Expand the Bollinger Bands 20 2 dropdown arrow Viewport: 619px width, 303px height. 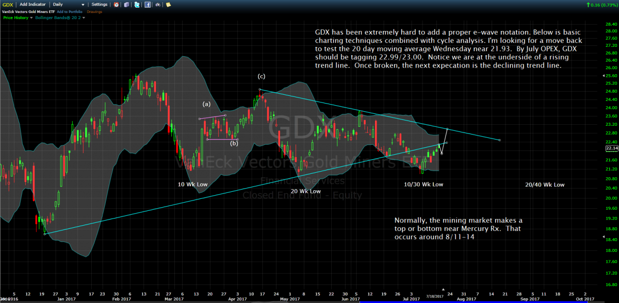click(84, 18)
